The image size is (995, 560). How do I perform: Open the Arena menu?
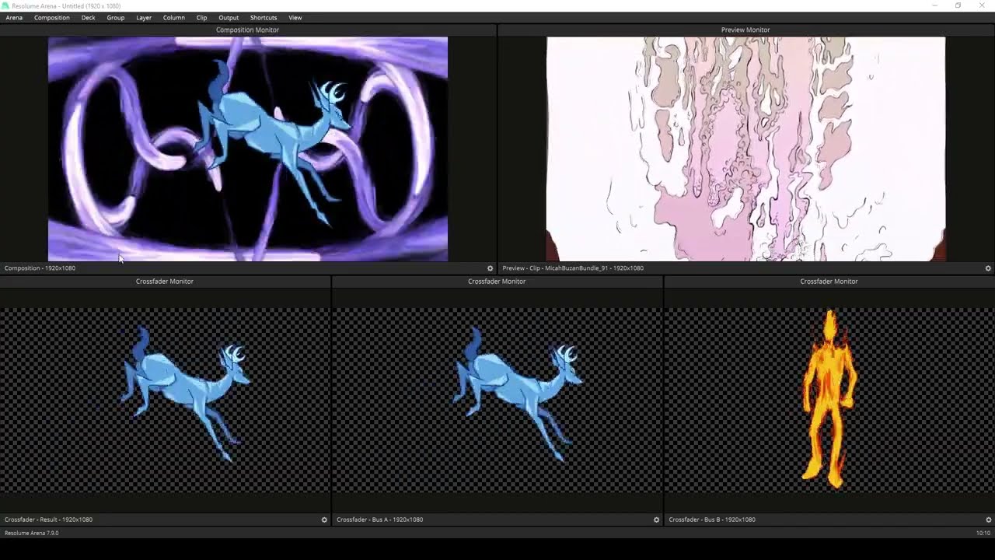14,17
